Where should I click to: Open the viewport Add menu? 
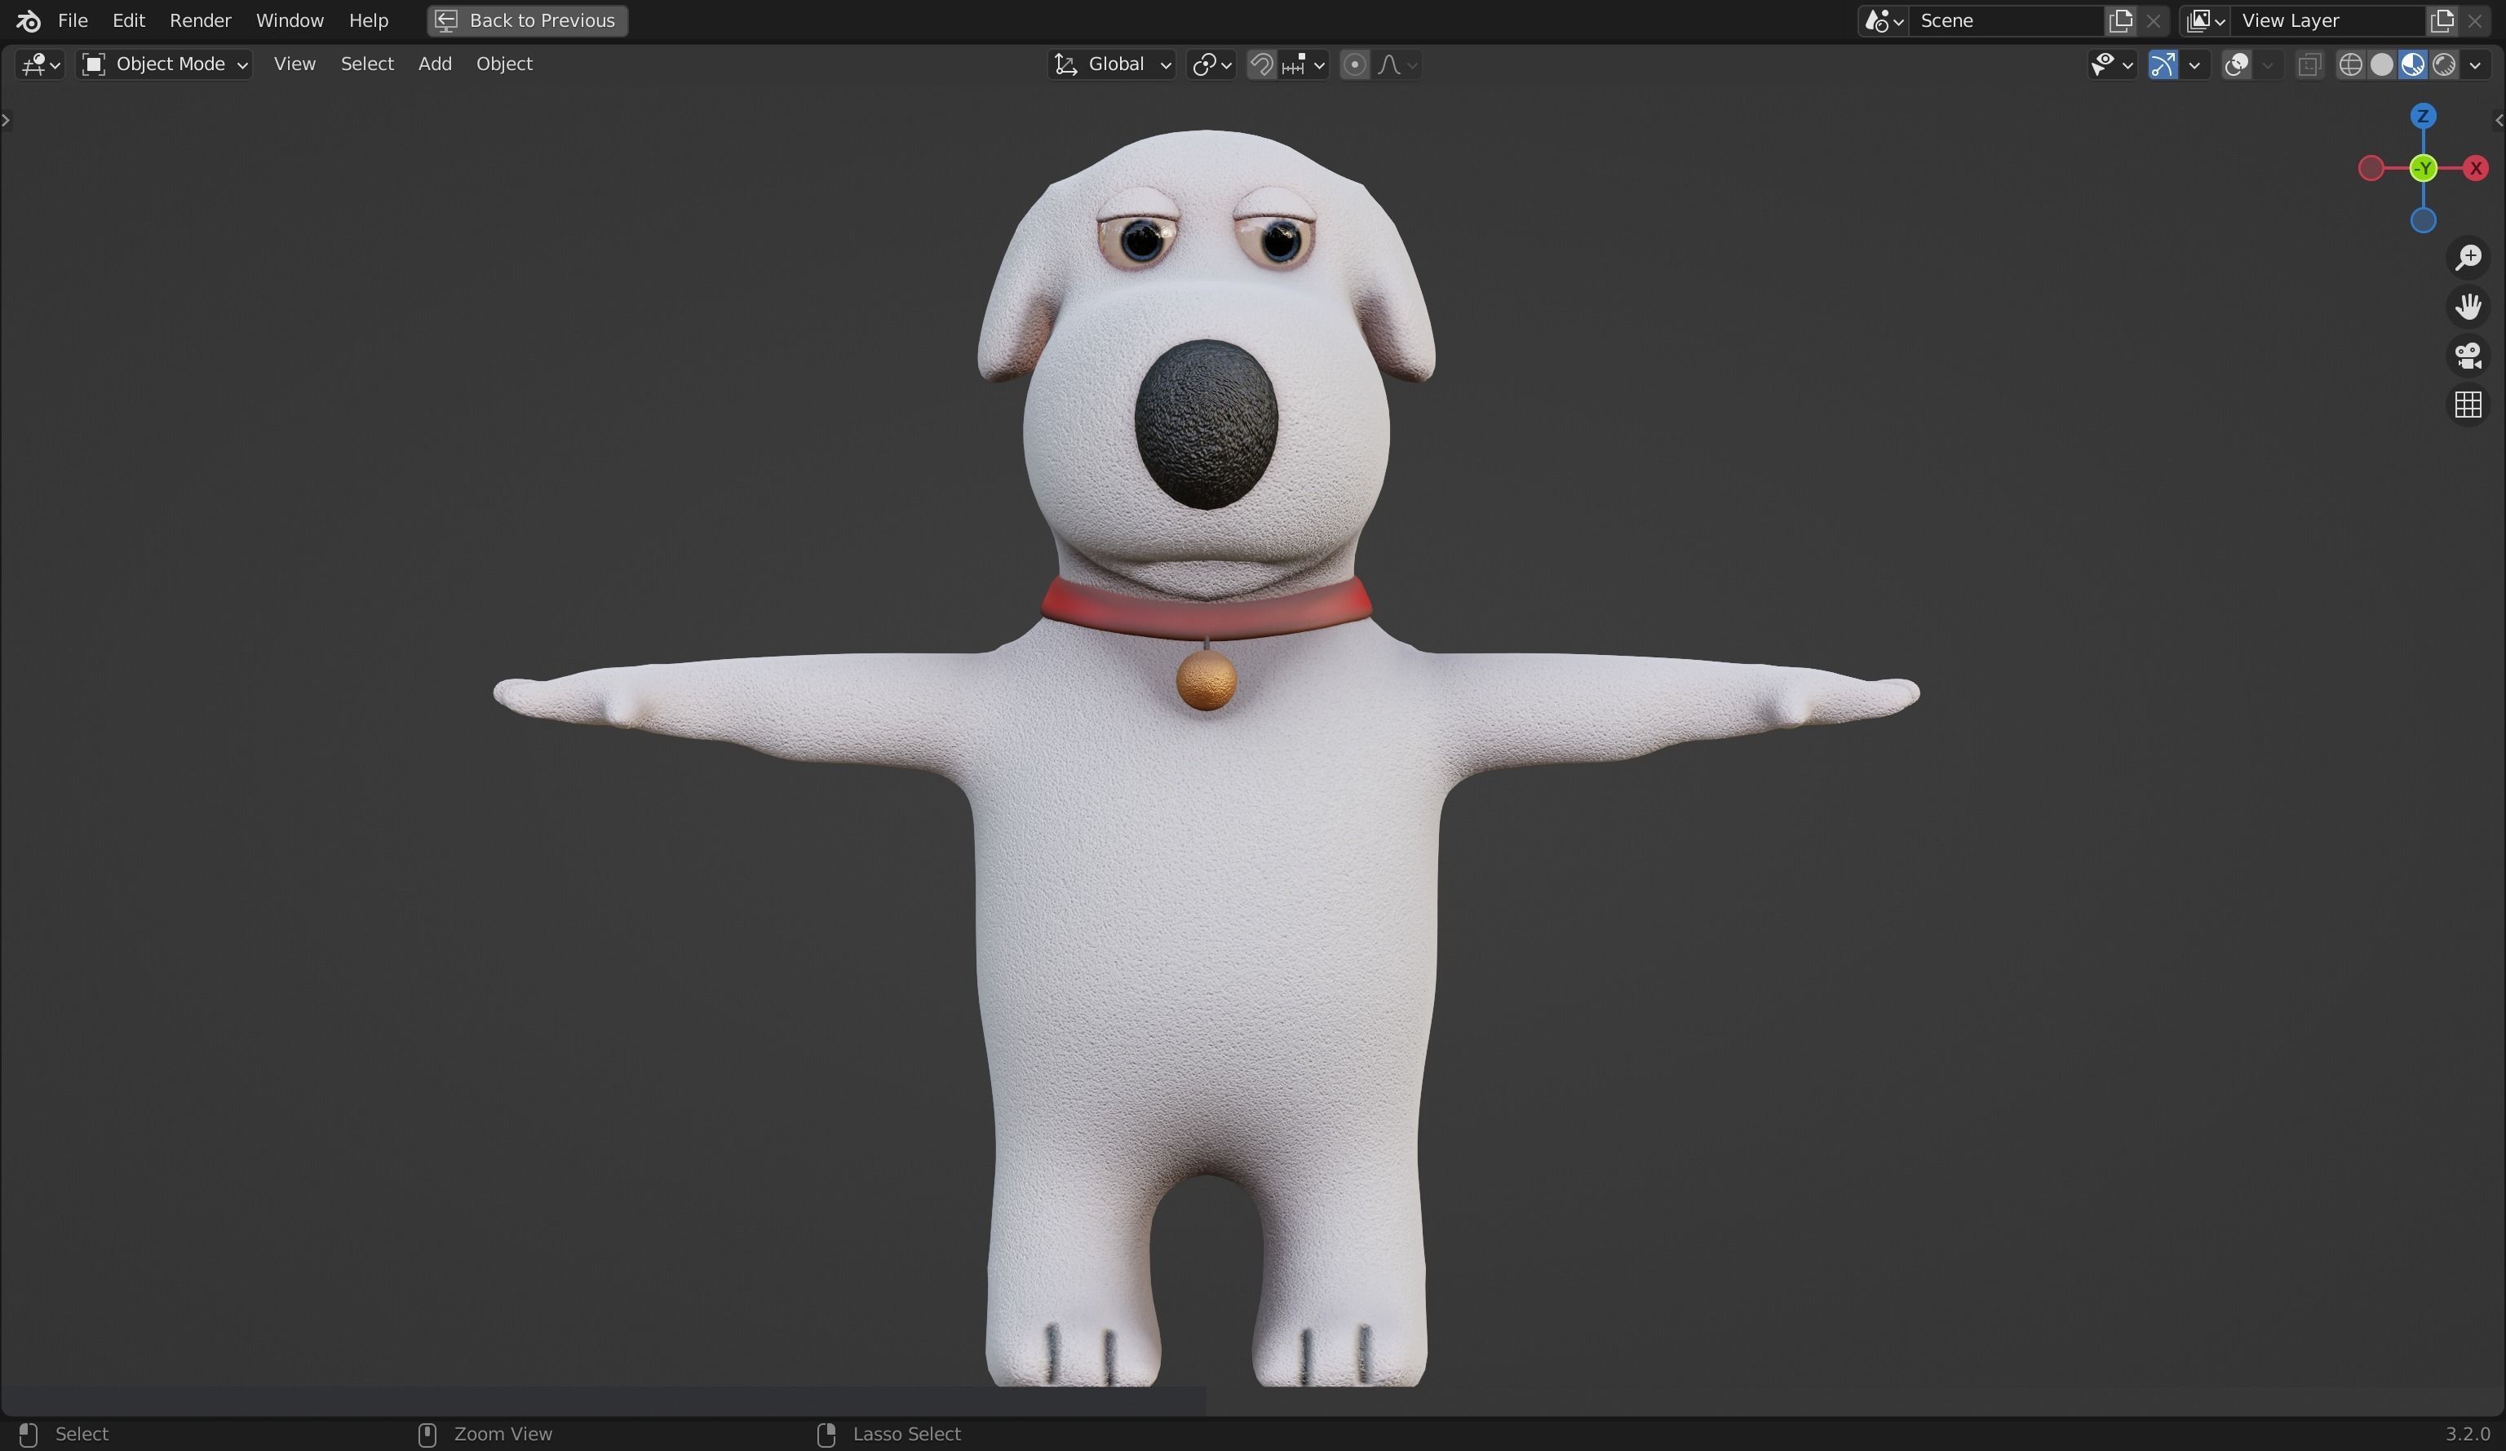pos(435,64)
